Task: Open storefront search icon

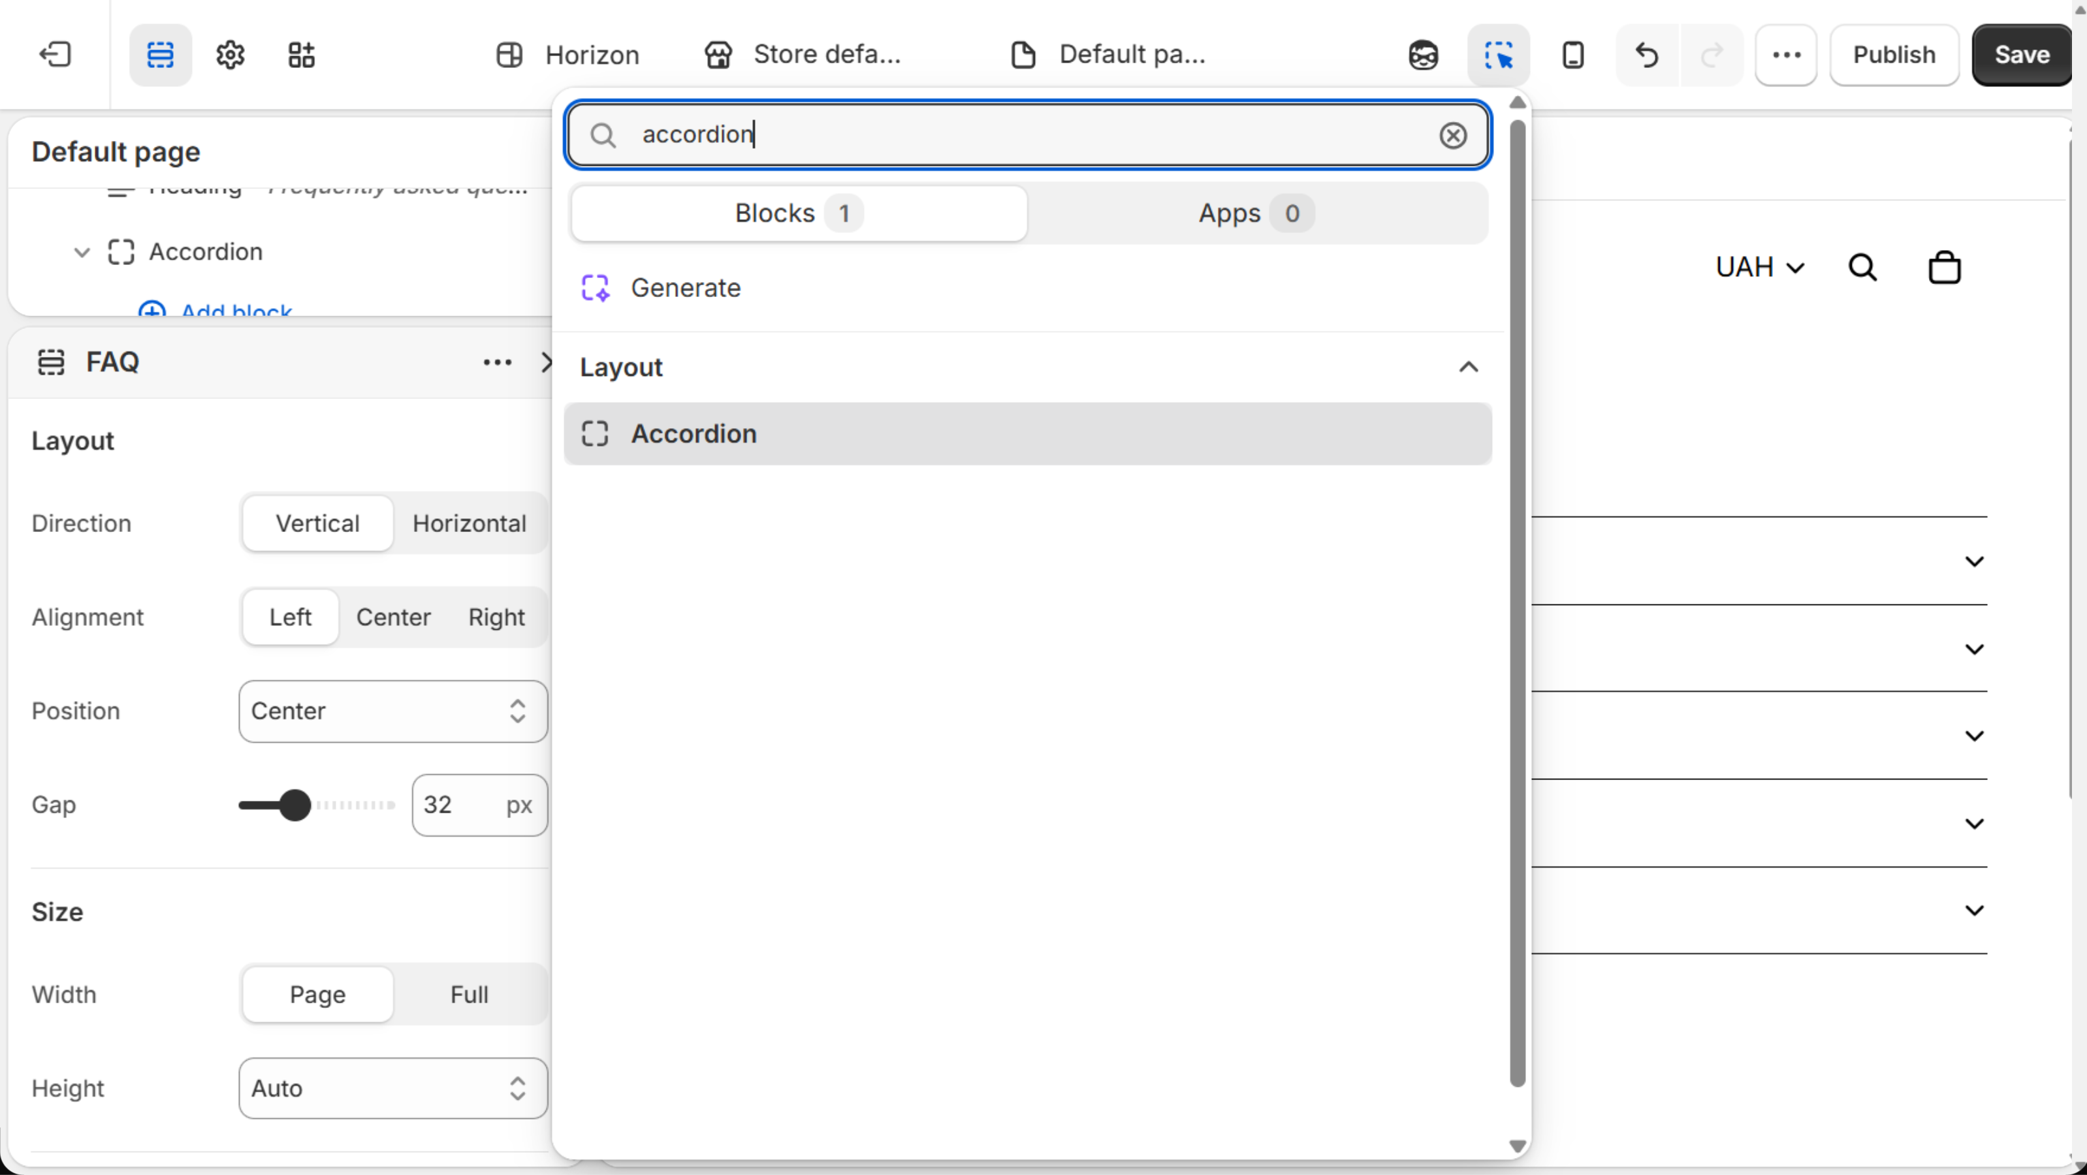Action: coord(1862,267)
